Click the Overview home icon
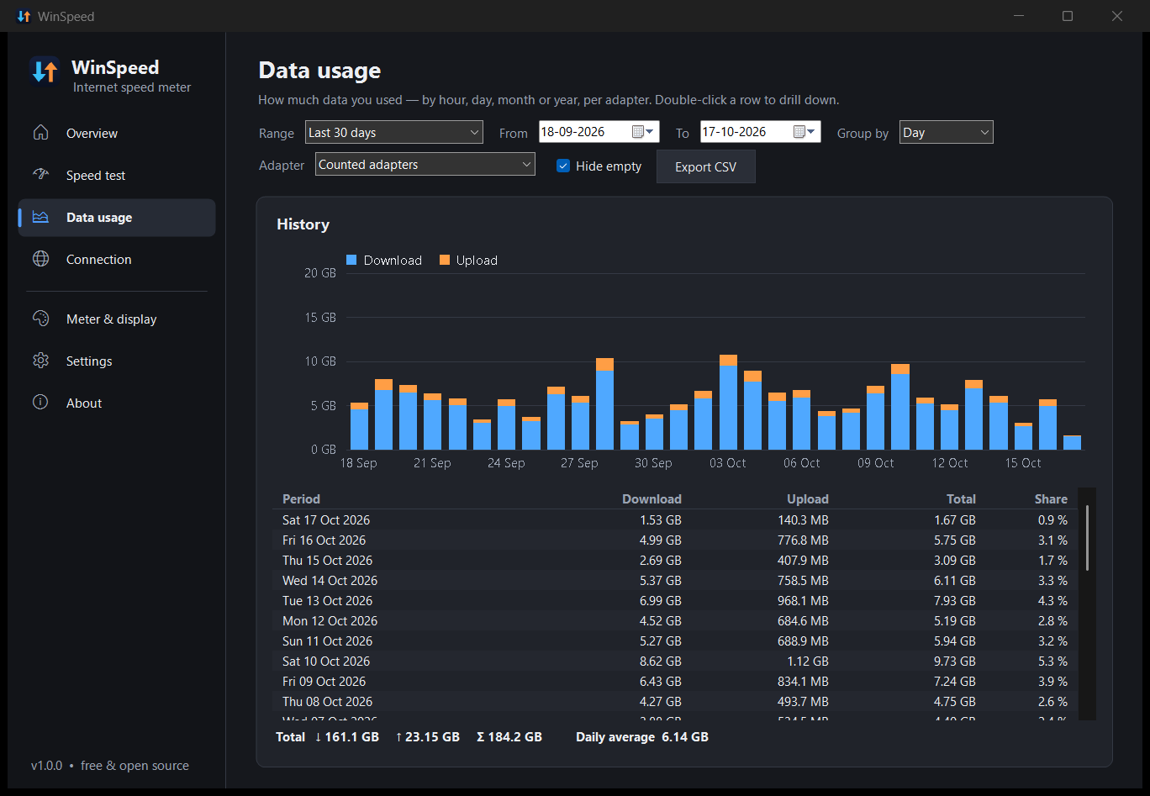This screenshot has height=796, width=1150. click(x=40, y=133)
